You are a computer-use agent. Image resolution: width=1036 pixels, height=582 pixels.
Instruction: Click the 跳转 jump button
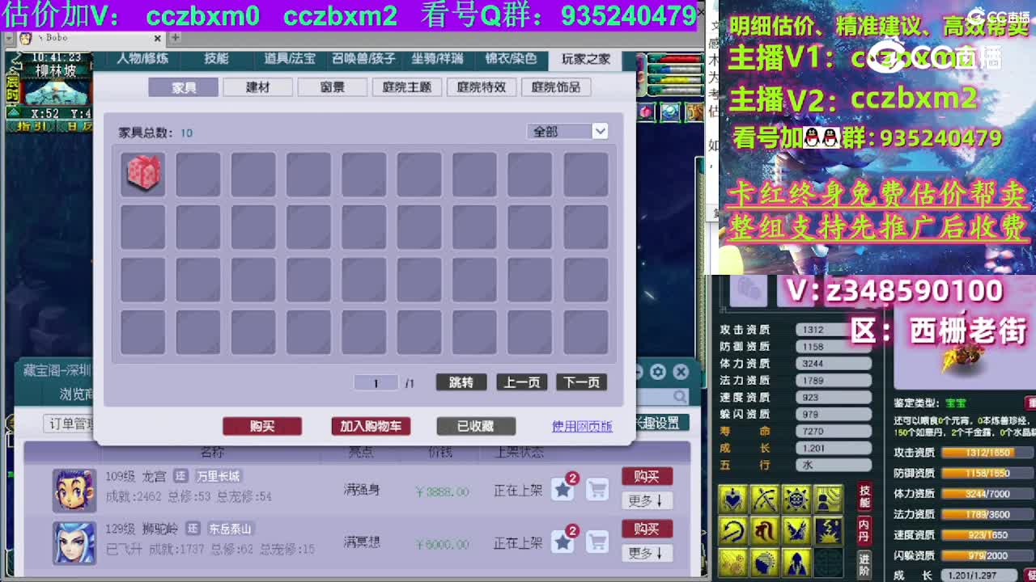[461, 383]
